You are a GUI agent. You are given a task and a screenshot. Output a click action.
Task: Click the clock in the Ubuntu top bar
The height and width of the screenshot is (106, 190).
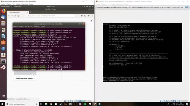click(x=50, y=6)
